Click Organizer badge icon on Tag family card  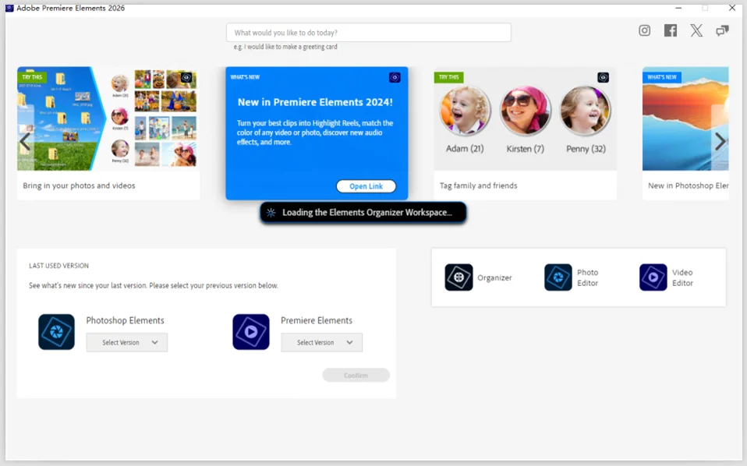click(603, 77)
